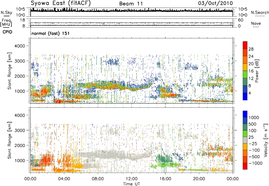Viewport: 269px width, 186px height.
Task: Click the '20:00' time axis label
Action: coord(199,179)
